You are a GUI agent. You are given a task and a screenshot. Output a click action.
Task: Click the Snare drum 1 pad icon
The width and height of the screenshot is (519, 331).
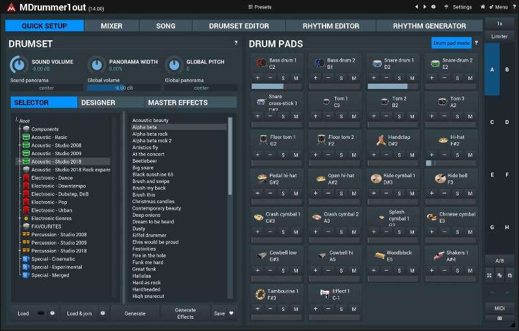click(377, 63)
